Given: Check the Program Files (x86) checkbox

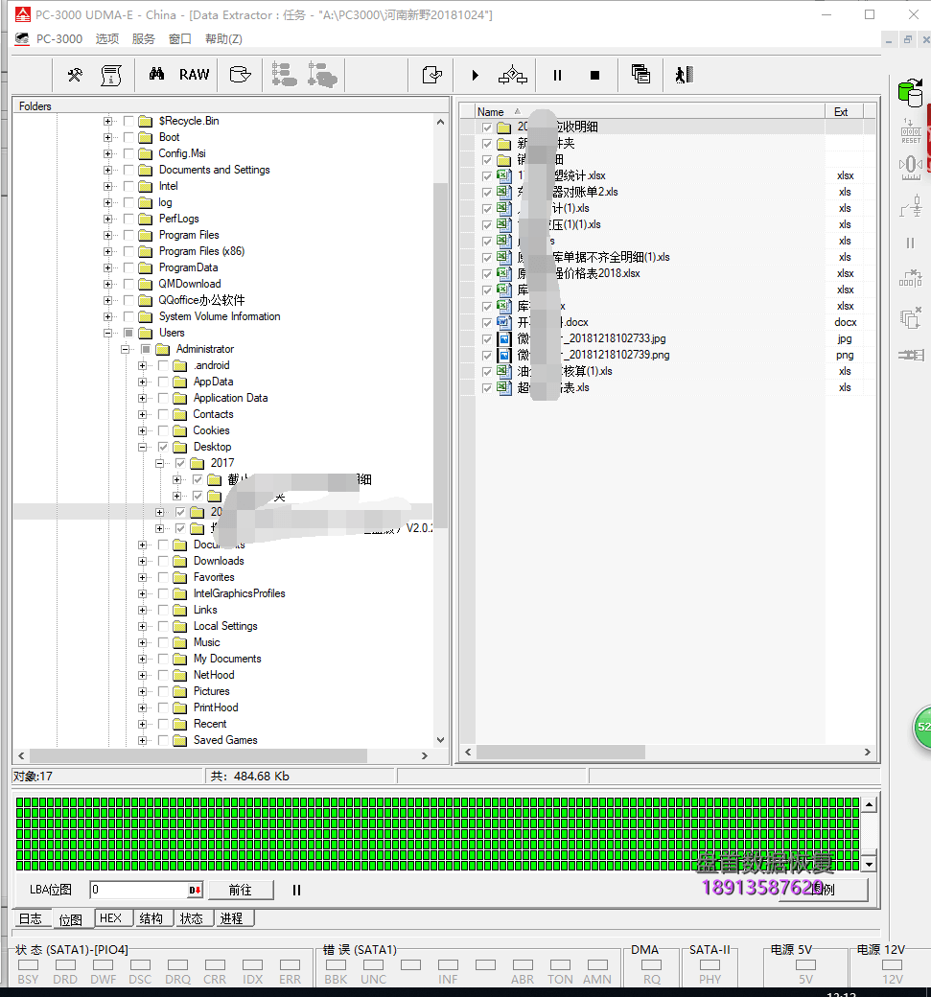Looking at the screenshot, I should click(128, 251).
